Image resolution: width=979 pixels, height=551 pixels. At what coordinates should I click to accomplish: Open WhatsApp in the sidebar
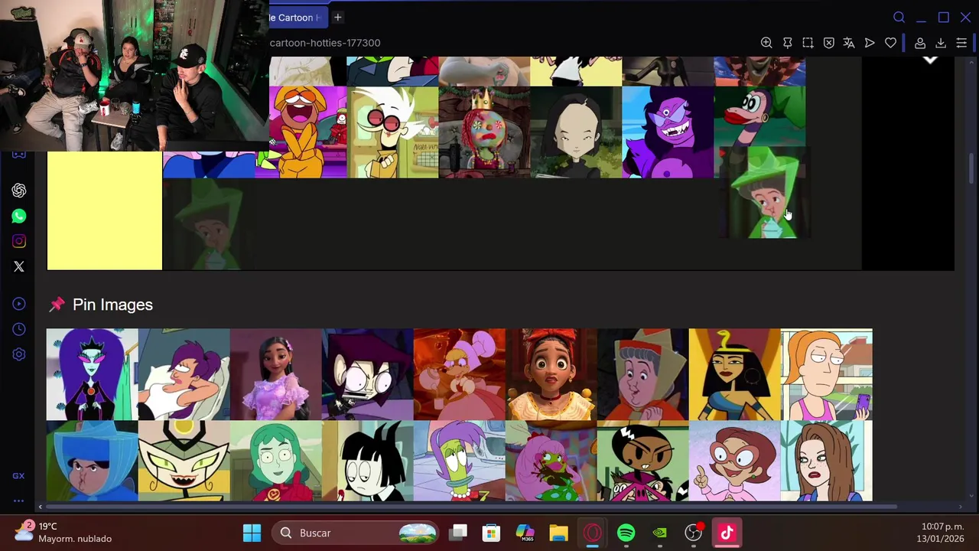pos(19,216)
